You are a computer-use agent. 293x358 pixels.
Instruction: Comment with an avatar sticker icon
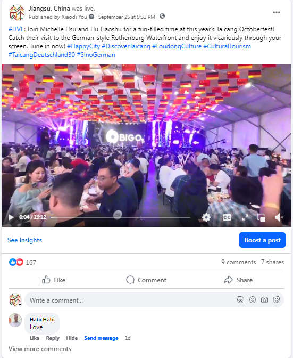[x=240, y=299]
